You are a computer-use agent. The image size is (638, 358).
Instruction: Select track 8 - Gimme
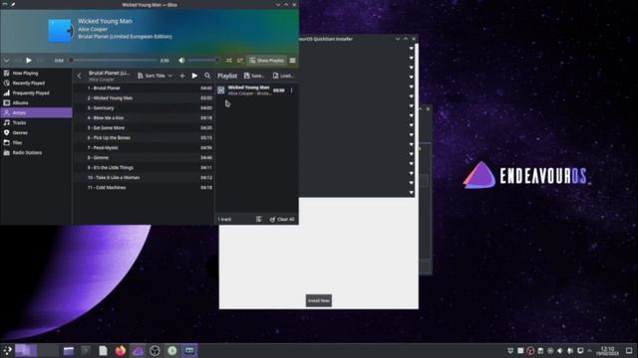click(144, 157)
